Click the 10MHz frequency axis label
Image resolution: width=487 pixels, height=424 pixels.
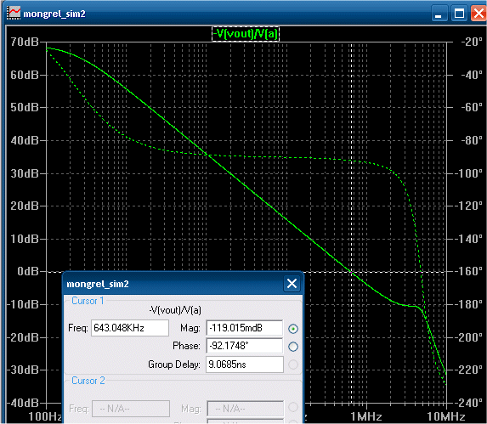tap(446, 416)
